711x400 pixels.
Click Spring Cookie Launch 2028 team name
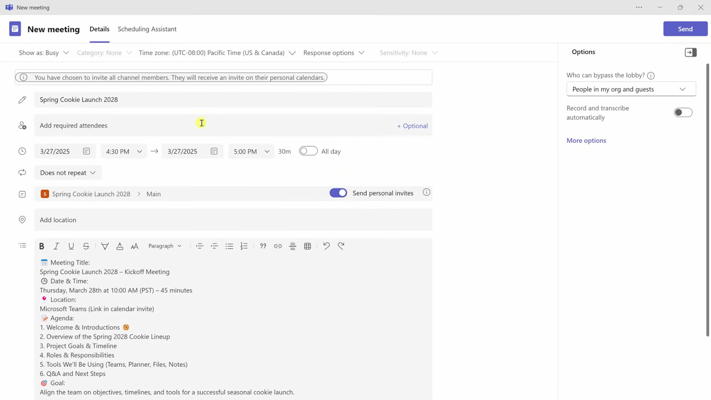coord(91,194)
